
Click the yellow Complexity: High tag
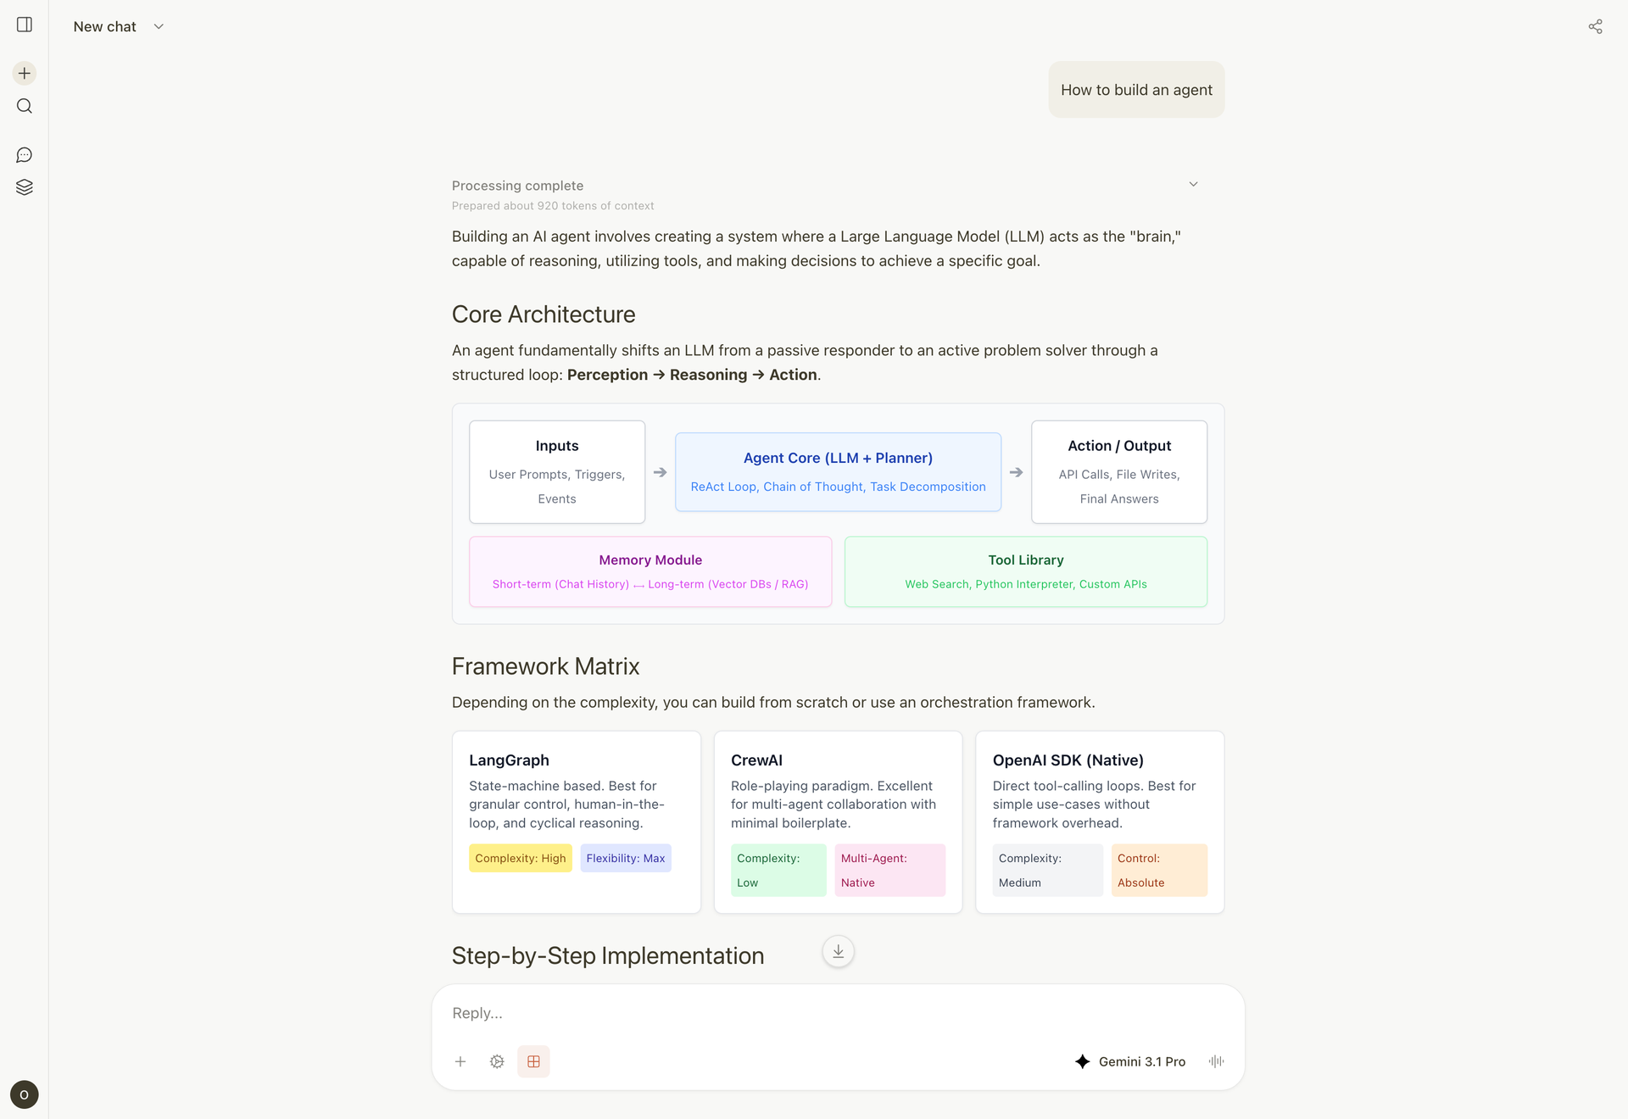[521, 858]
